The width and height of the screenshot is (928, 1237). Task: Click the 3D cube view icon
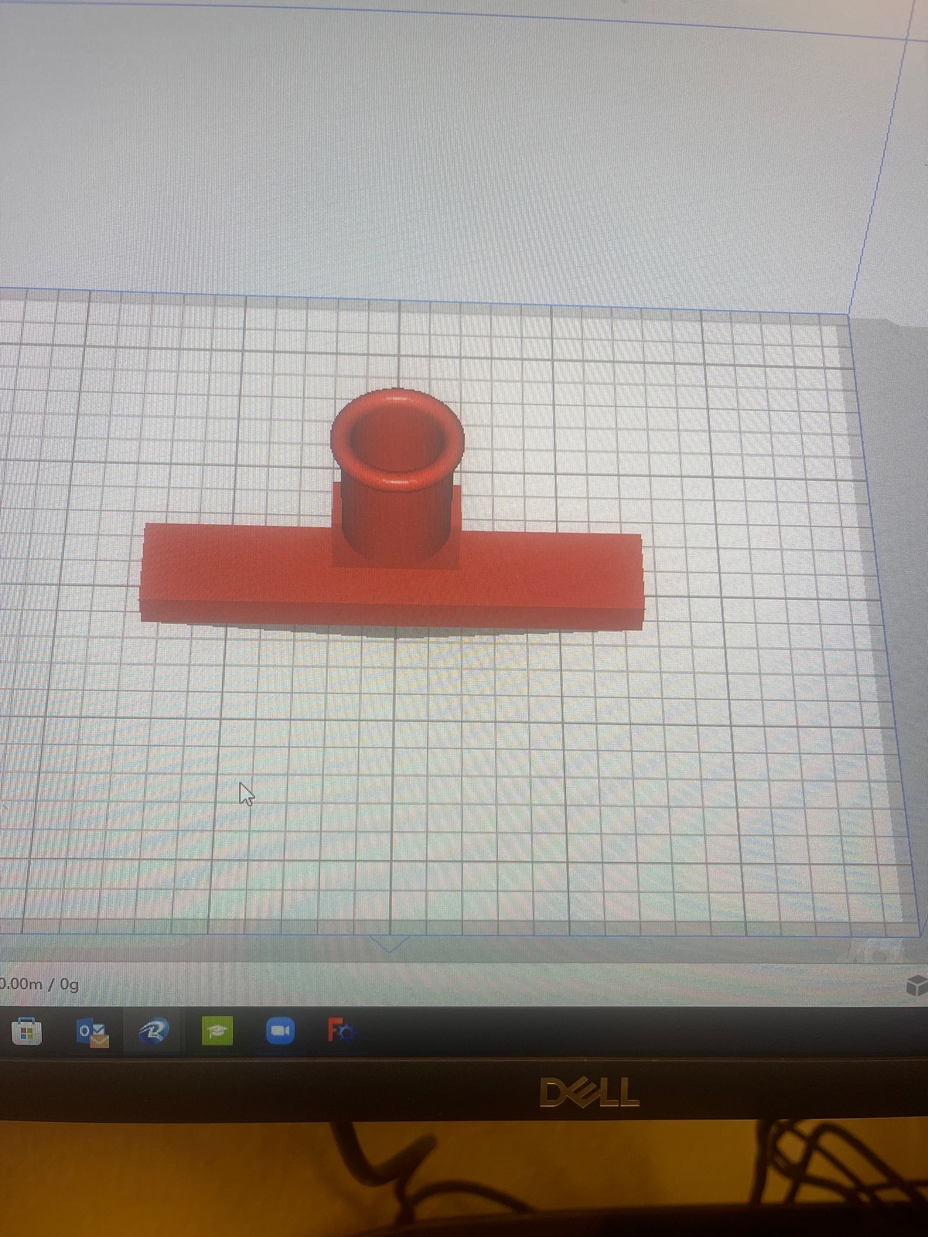click(916, 986)
